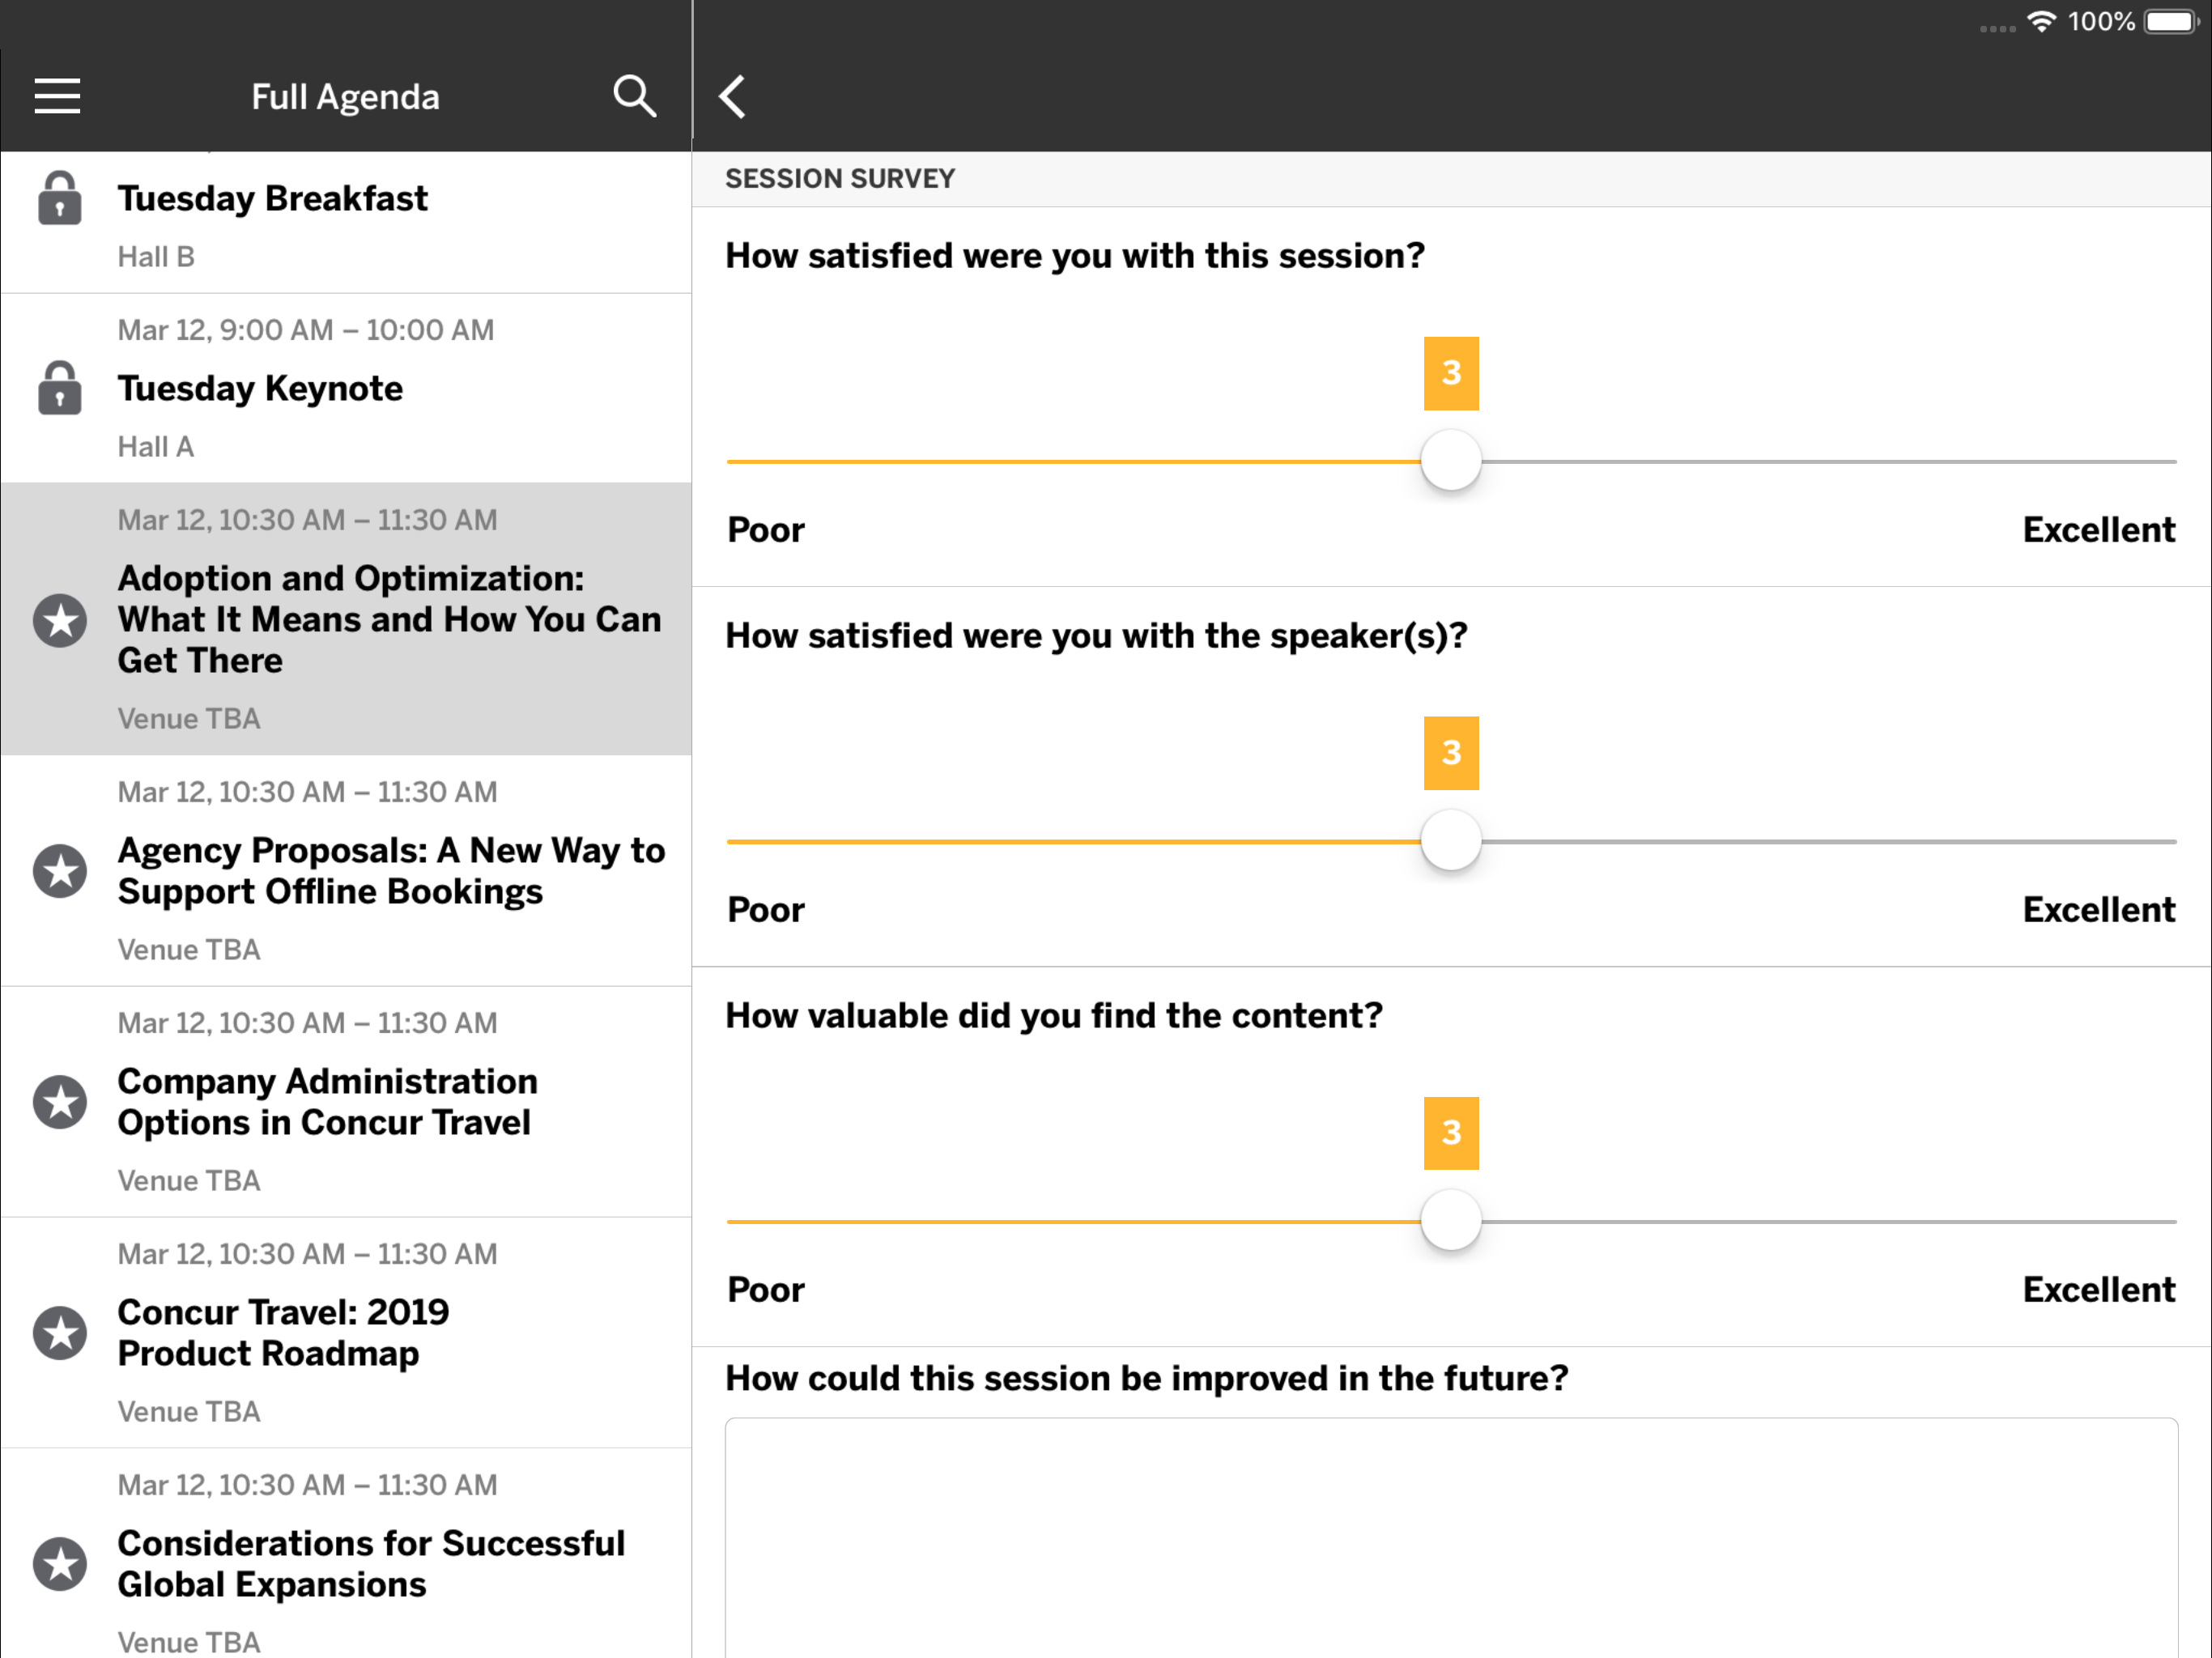The height and width of the screenshot is (1658, 2212).
Task: Tap star beside Concur Travel 2019 Roadmap
Action: (60, 1333)
